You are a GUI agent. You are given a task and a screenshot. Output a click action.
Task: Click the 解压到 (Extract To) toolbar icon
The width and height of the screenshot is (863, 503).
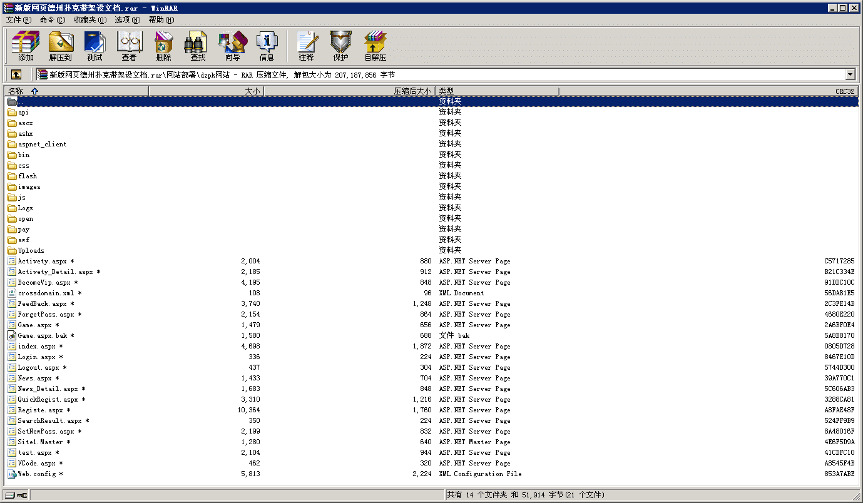point(61,46)
